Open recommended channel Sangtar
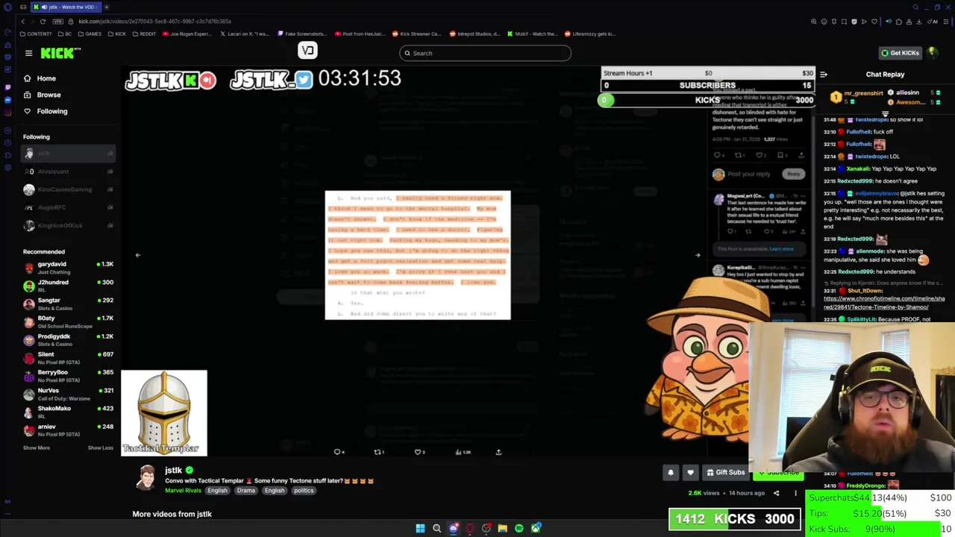955x537 pixels. coord(69,304)
